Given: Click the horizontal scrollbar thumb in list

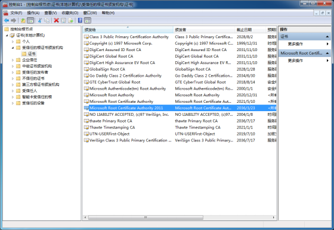Looking at the screenshot, I should (146, 218).
